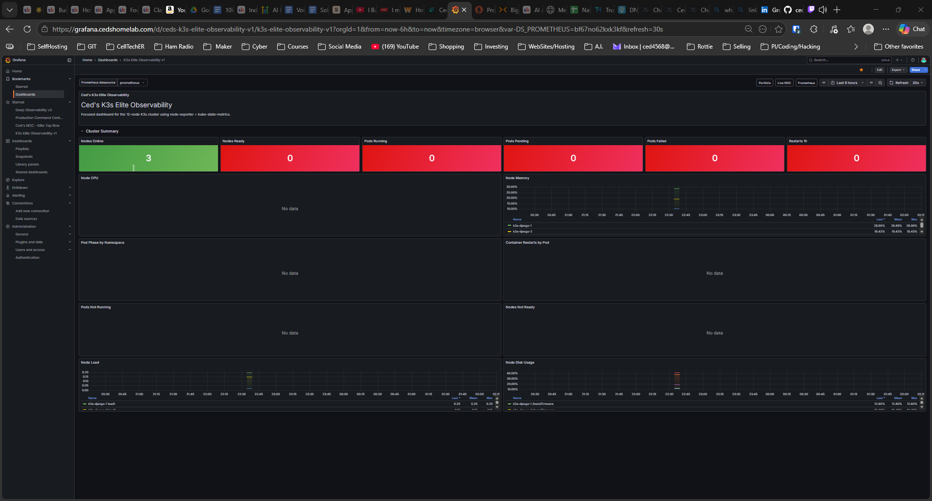
Task: Click Home in the breadcrumb
Action: [x=87, y=60]
